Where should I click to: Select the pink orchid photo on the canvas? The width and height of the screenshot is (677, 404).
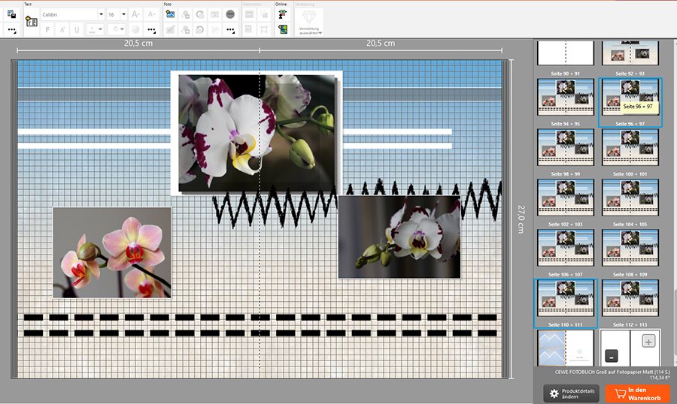[112, 252]
